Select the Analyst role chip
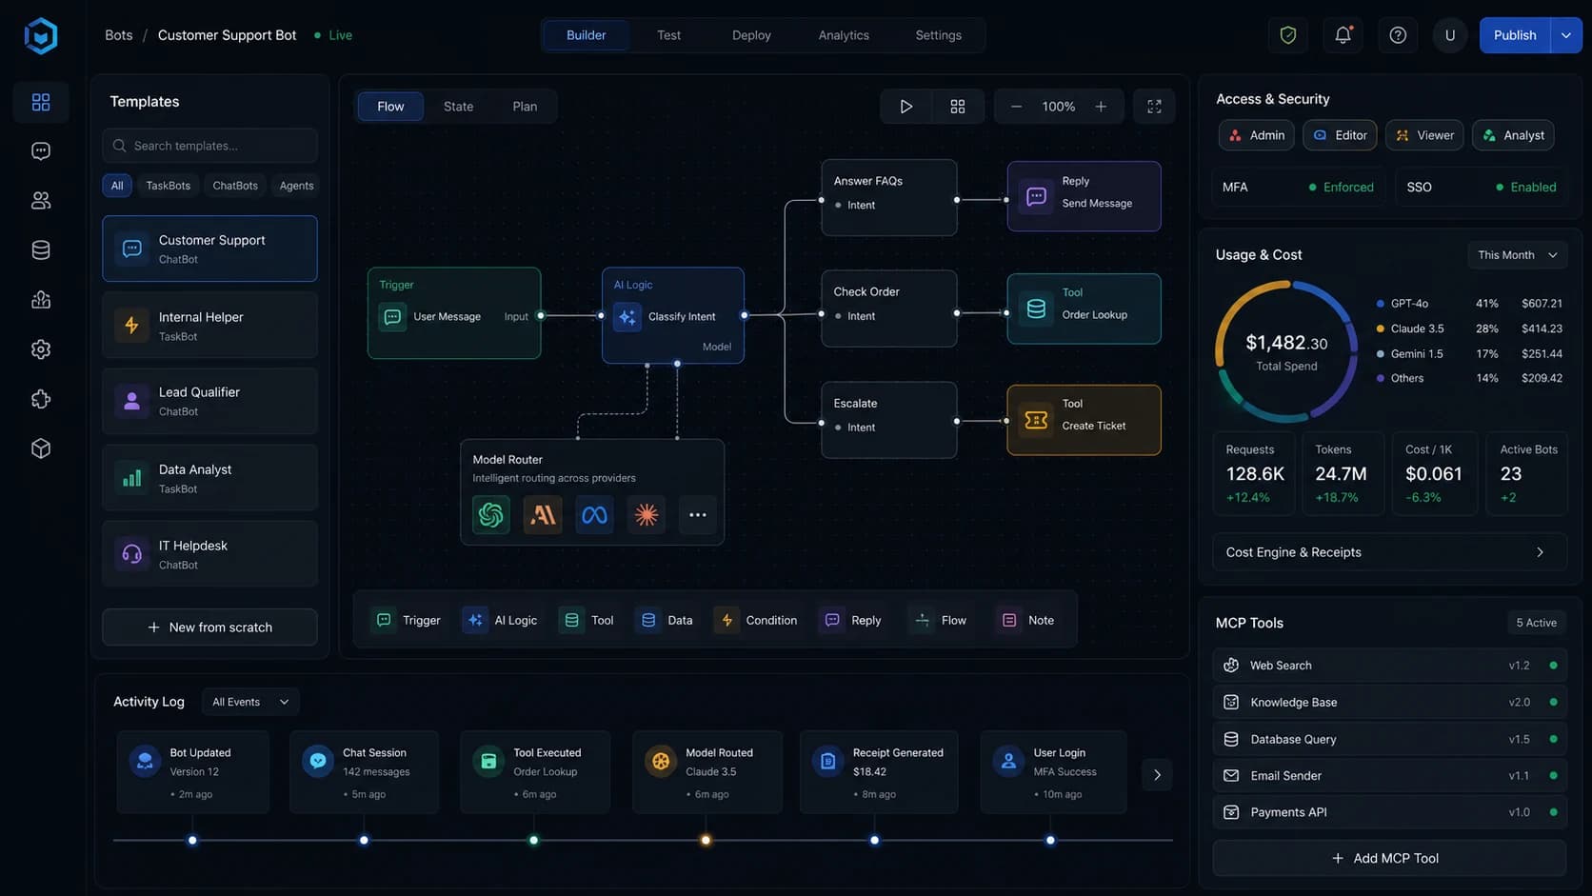1592x896 pixels. click(1513, 135)
